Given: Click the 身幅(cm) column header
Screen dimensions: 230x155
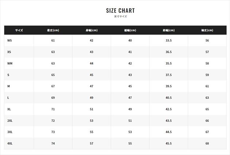Looking at the screenshot, I should pyautogui.click(x=91, y=30).
